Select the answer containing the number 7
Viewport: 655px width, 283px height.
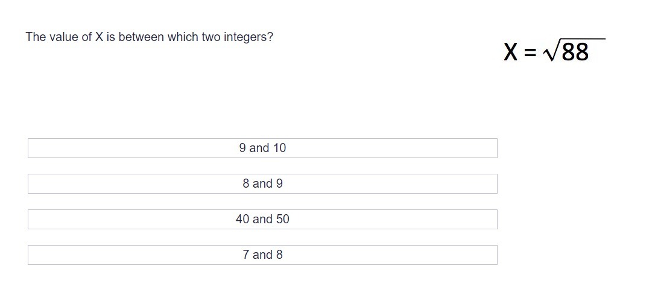coord(262,255)
